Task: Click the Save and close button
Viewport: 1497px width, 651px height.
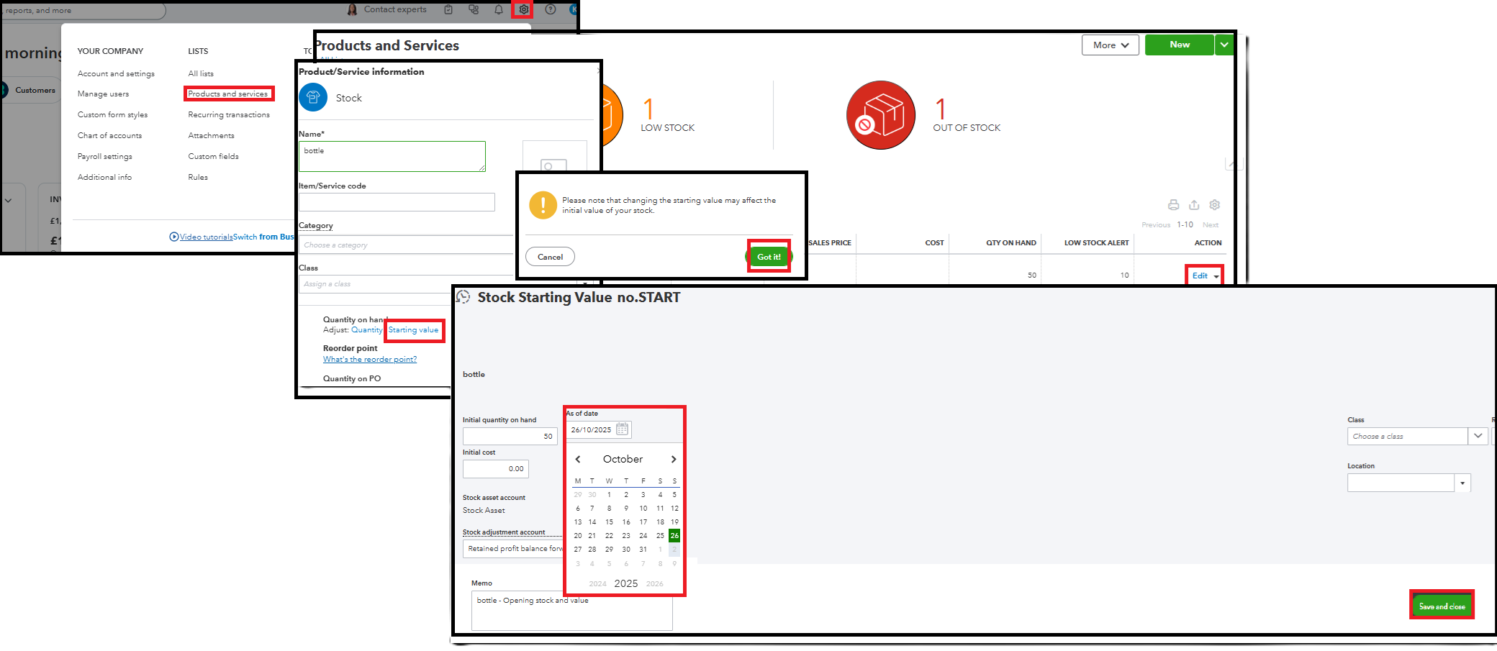Action: coord(1442,606)
